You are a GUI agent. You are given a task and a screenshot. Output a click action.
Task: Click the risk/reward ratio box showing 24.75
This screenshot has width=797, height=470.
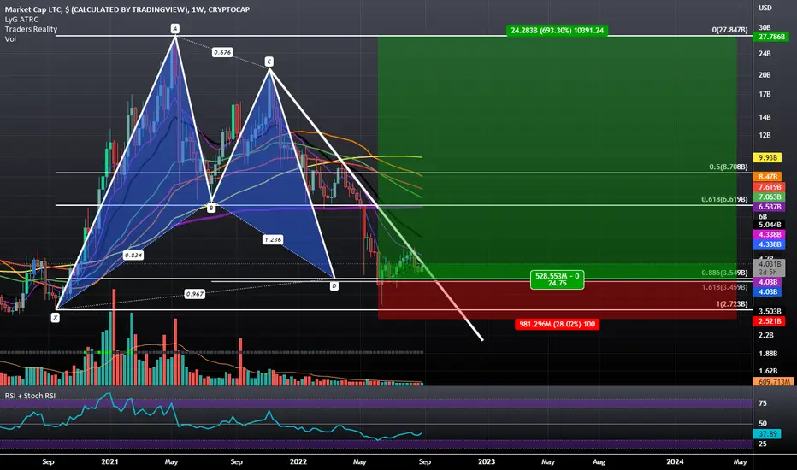tap(557, 279)
